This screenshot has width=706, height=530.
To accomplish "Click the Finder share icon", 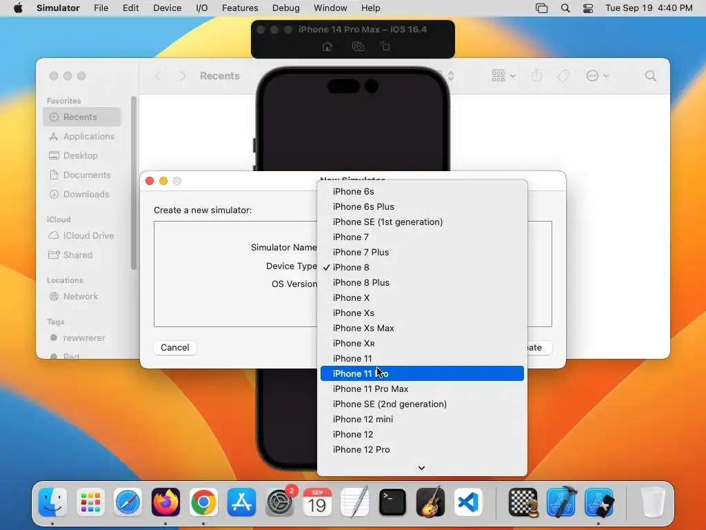I will pos(536,76).
